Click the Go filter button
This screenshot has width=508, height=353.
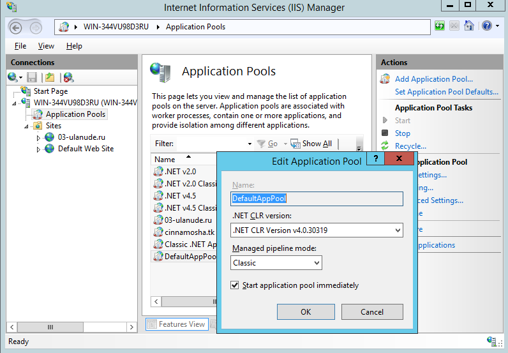point(267,144)
